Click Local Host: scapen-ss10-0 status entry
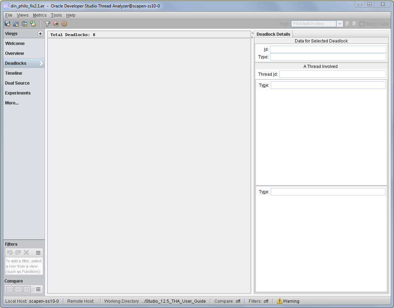This screenshot has height=308, width=394. pos(32,301)
